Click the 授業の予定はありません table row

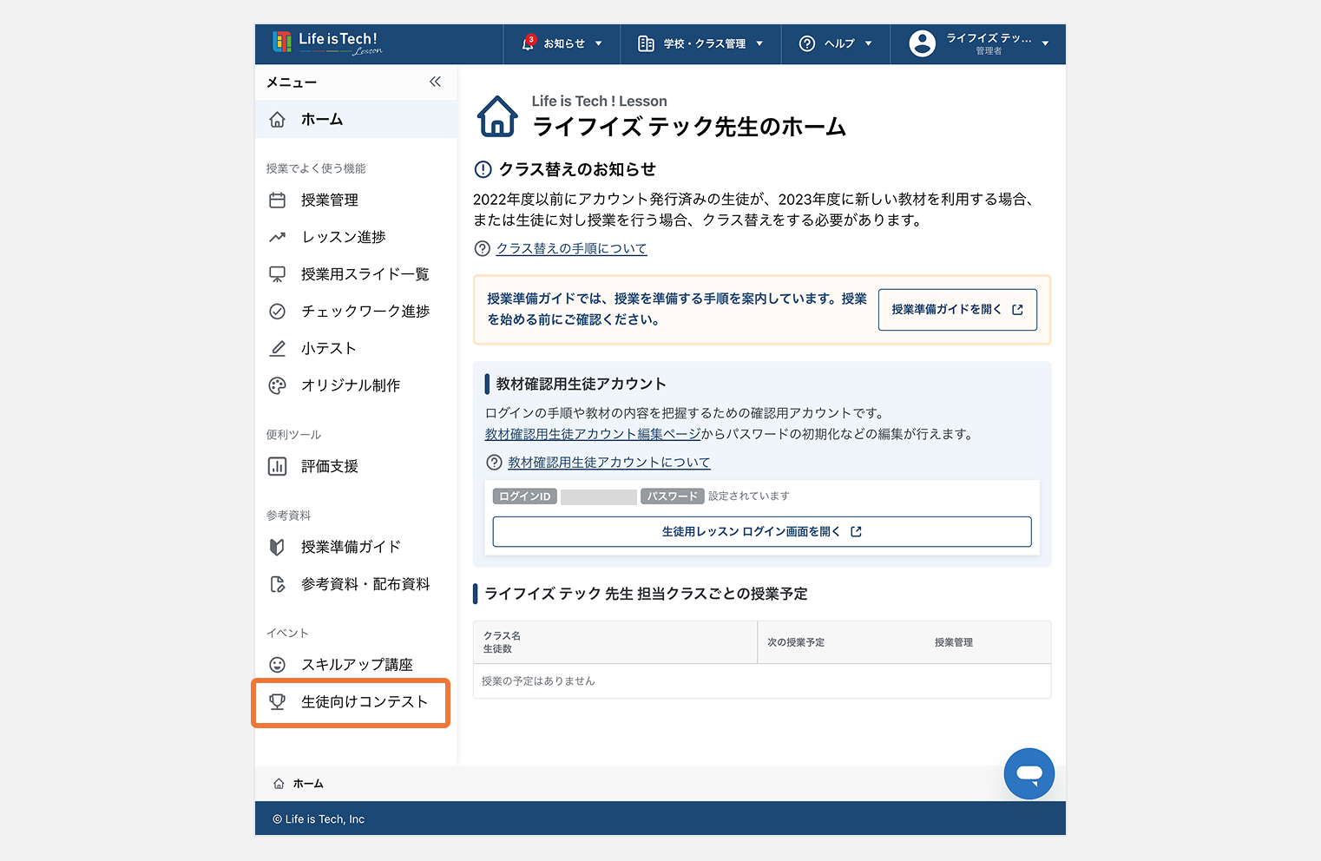tap(762, 681)
